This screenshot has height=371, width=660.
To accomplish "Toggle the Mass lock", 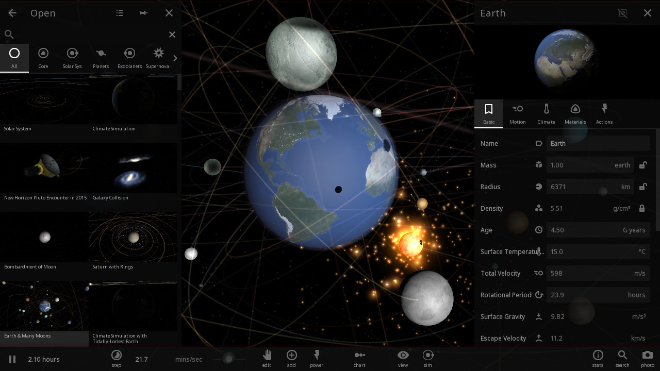I will (x=642, y=165).
